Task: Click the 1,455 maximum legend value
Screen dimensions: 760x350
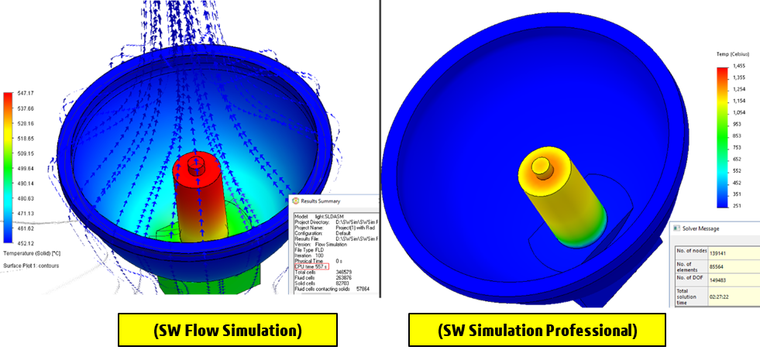Action: 740,66
